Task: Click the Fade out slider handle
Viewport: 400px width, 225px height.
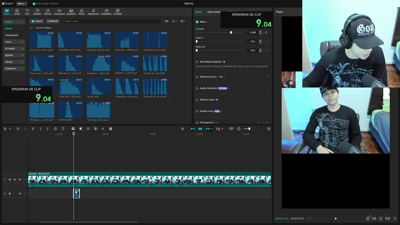Action: [197, 50]
